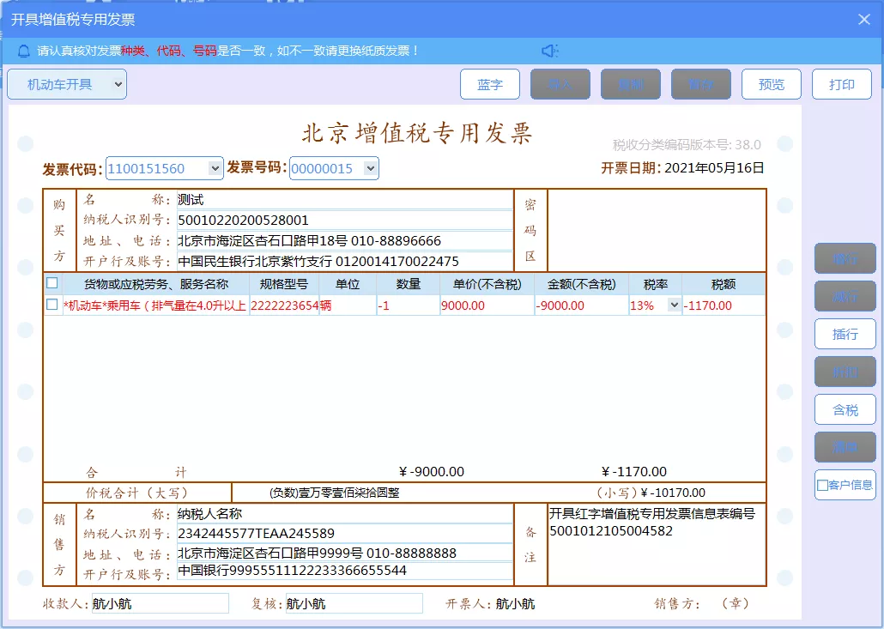Toggle the 含税 tax-included mode
Image resolution: width=884 pixels, height=629 pixels.
pos(845,409)
